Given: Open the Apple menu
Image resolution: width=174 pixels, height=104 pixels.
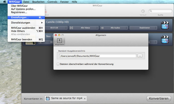Looking at the screenshot, I should [x=5, y=2].
